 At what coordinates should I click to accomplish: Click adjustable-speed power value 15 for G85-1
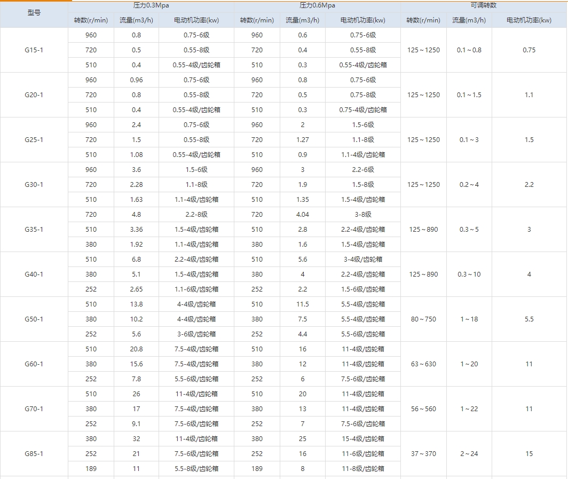click(529, 454)
